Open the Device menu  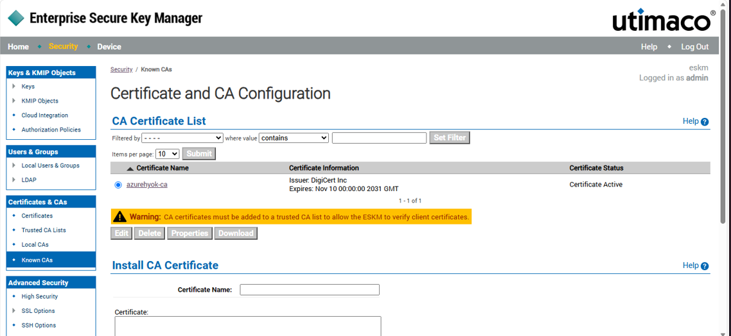(x=109, y=47)
